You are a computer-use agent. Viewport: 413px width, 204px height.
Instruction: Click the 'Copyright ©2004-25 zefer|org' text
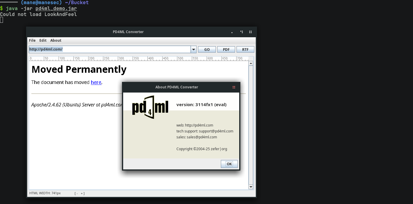point(202,149)
